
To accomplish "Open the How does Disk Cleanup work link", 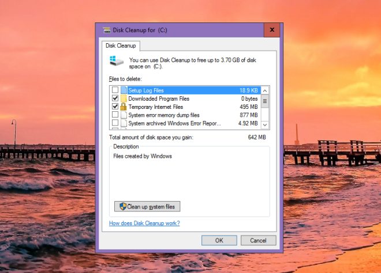I will point(144,223).
